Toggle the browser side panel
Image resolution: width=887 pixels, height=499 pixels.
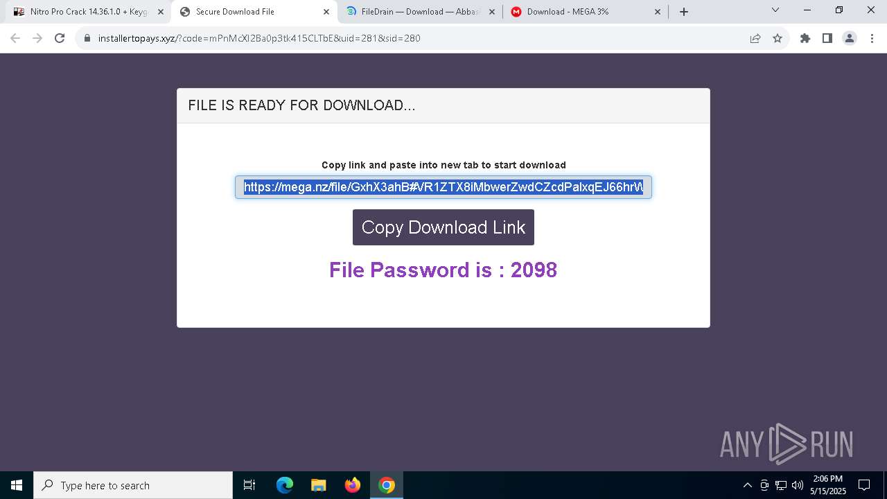827,38
